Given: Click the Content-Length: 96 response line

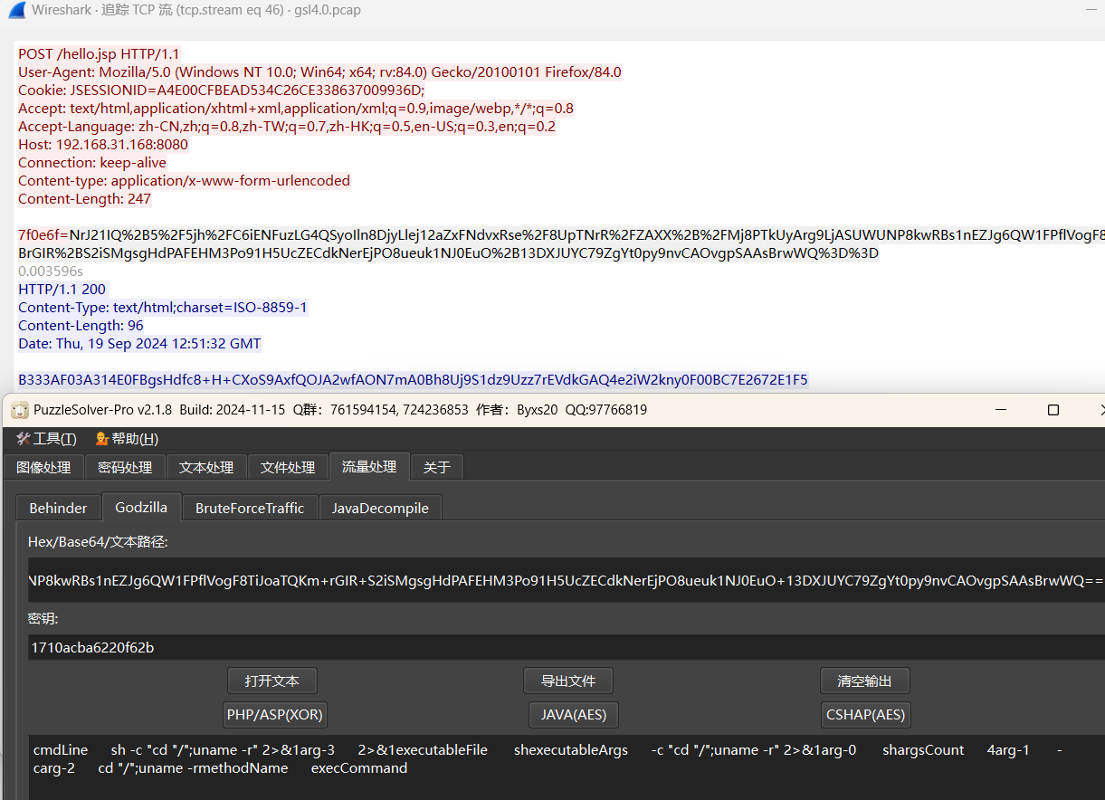Looking at the screenshot, I should tap(81, 326).
